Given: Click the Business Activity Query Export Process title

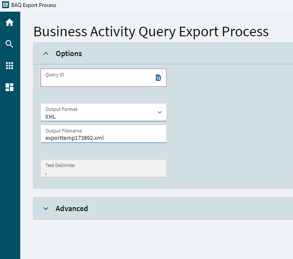Looking at the screenshot, I should pyautogui.click(x=151, y=32).
